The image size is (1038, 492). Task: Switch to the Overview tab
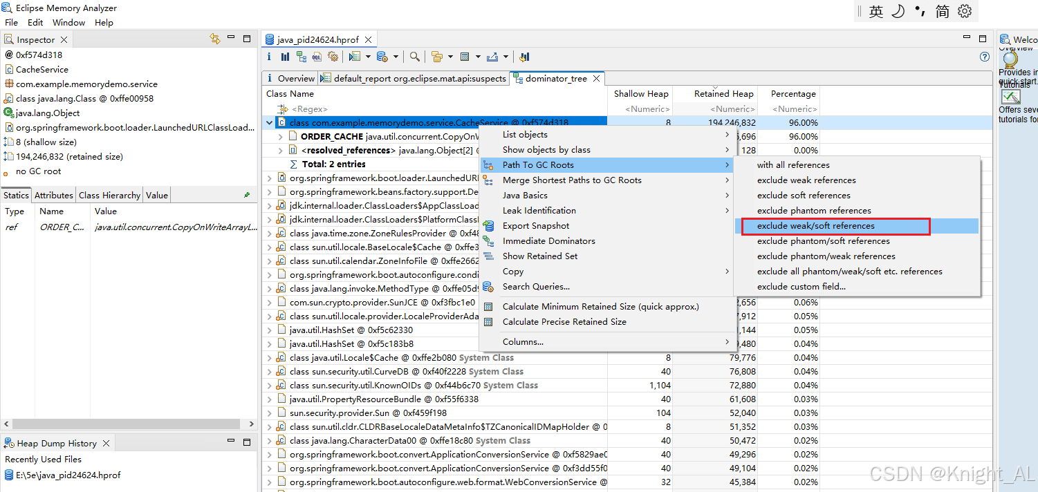[290, 79]
